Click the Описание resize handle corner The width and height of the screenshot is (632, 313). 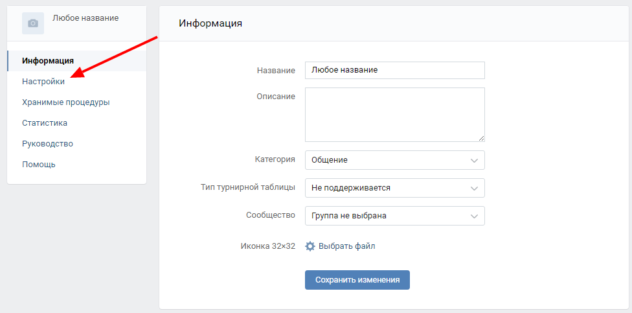click(482, 138)
